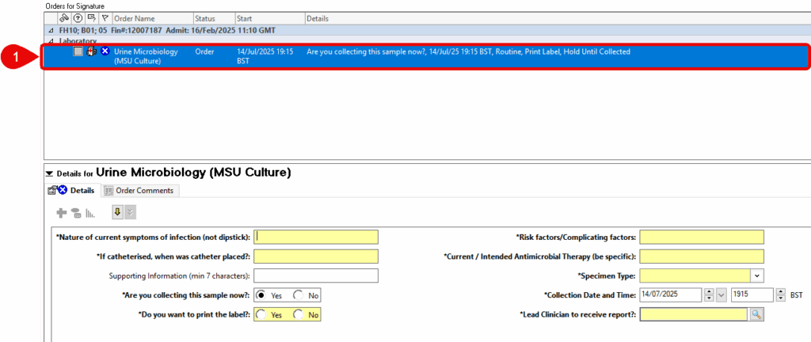Collapse the Laboratory group
Viewport: 811px width, 342px height.
pos(50,40)
